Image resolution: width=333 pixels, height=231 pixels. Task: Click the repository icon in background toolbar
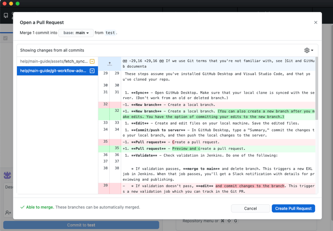tap(6, 15)
